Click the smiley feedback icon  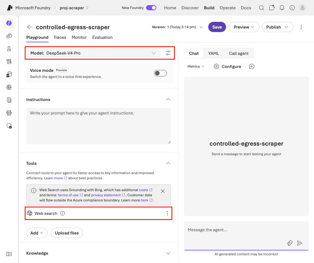[x=292, y=8]
